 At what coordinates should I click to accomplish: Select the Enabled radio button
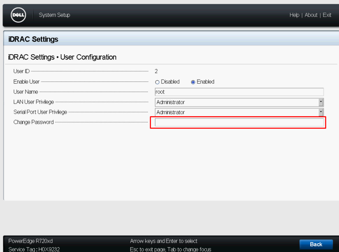point(193,82)
